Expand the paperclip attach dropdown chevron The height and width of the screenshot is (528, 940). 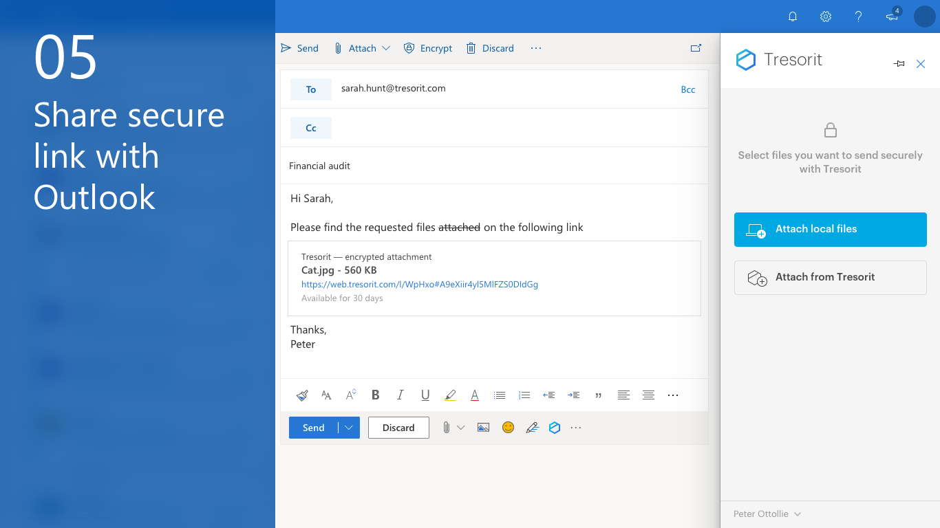coord(461,428)
